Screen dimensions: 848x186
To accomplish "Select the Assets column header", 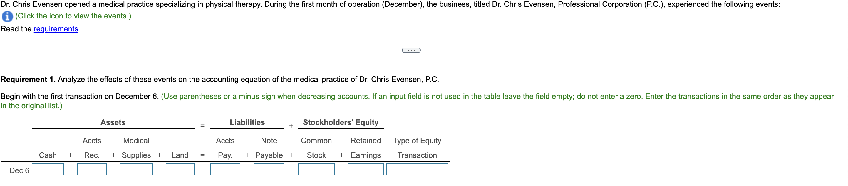I will pos(113,122).
